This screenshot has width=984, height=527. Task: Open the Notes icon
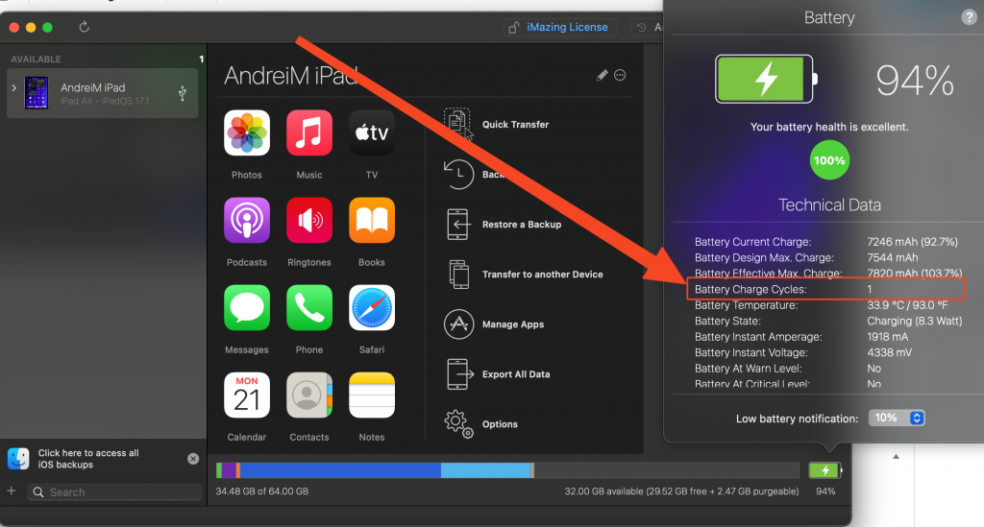372,395
